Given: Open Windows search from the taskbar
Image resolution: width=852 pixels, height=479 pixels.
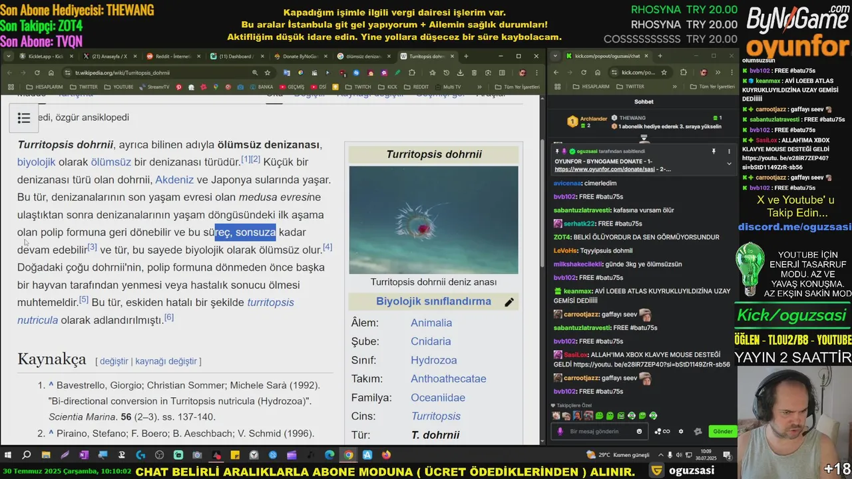Looking at the screenshot, I should tap(27, 455).
